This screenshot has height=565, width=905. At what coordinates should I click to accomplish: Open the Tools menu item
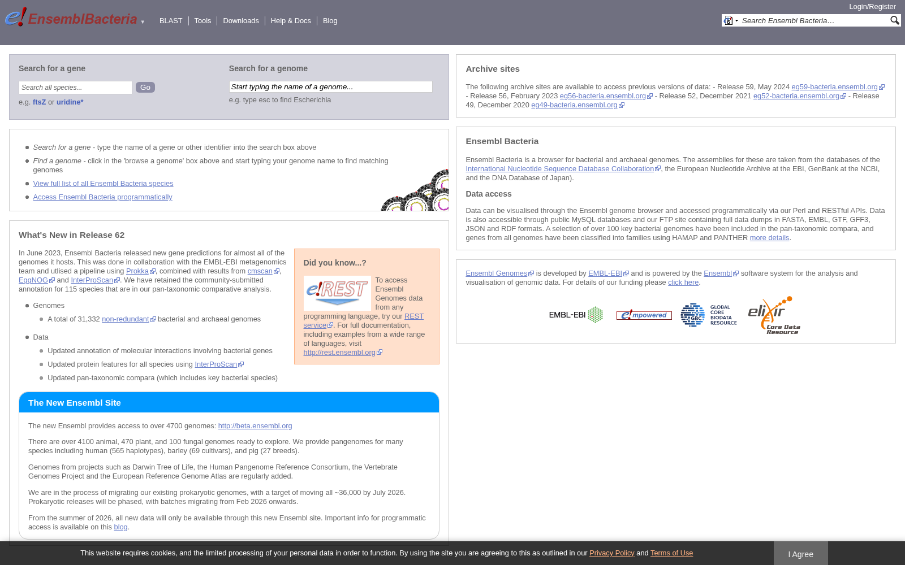point(202,21)
